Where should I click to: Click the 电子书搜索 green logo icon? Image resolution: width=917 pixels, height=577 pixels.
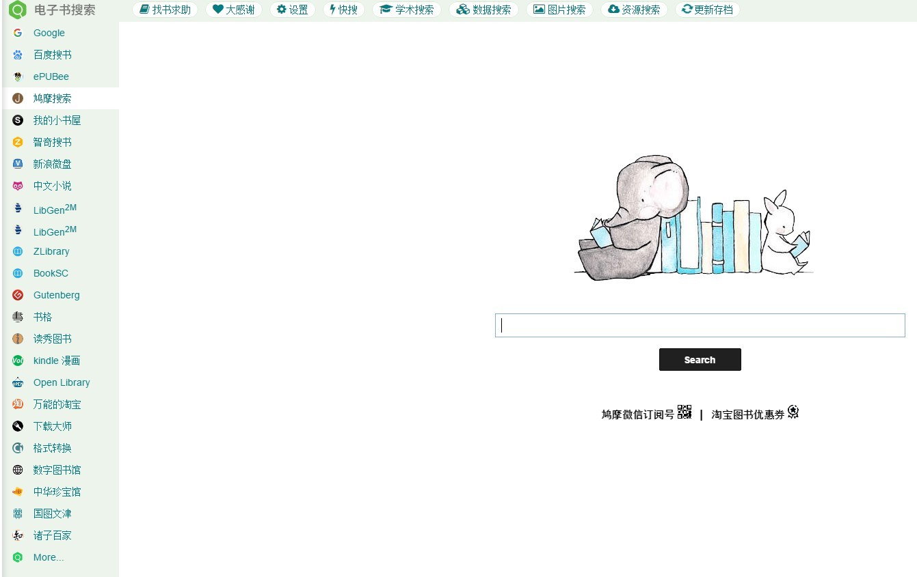17,10
